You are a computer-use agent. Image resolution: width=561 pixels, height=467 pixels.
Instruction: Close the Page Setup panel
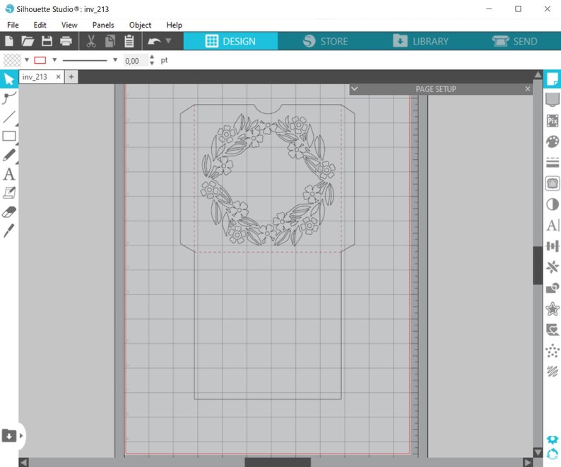click(x=527, y=88)
